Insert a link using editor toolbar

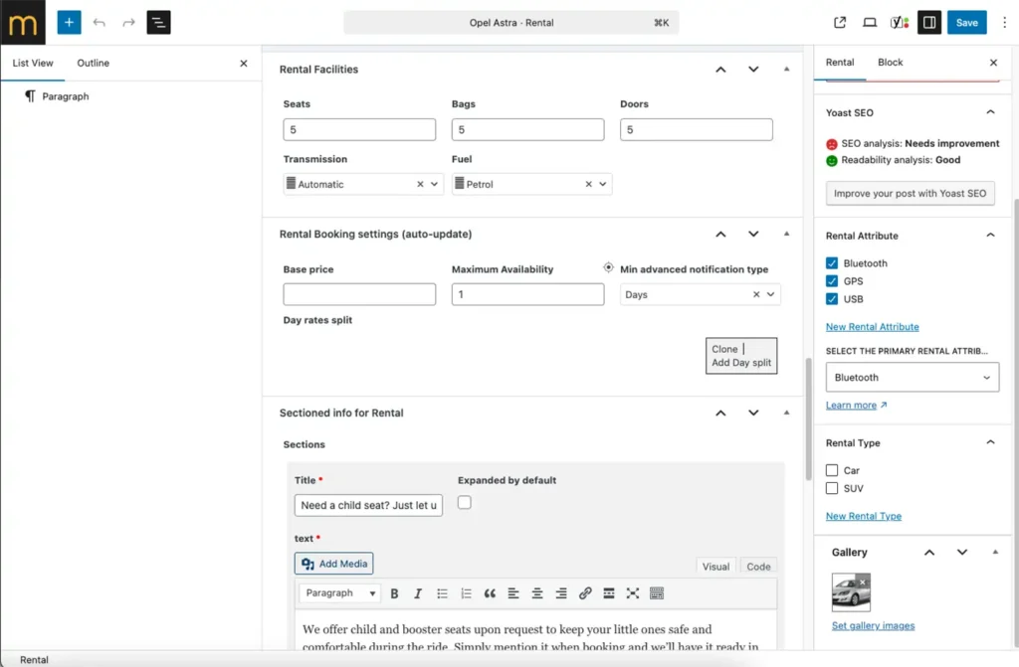coord(585,593)
